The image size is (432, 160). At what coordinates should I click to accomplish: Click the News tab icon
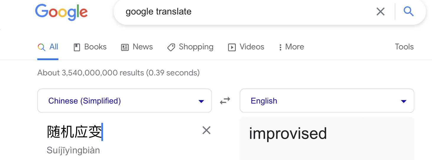tap(125, 47)
